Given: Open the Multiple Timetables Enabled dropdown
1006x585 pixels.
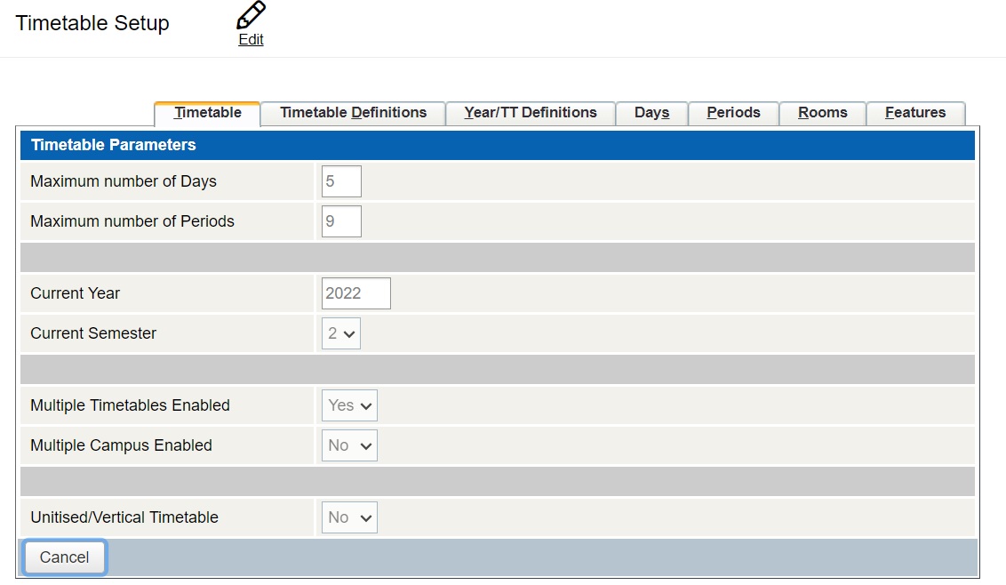Looking at the screenshot, I should [349, 405].
